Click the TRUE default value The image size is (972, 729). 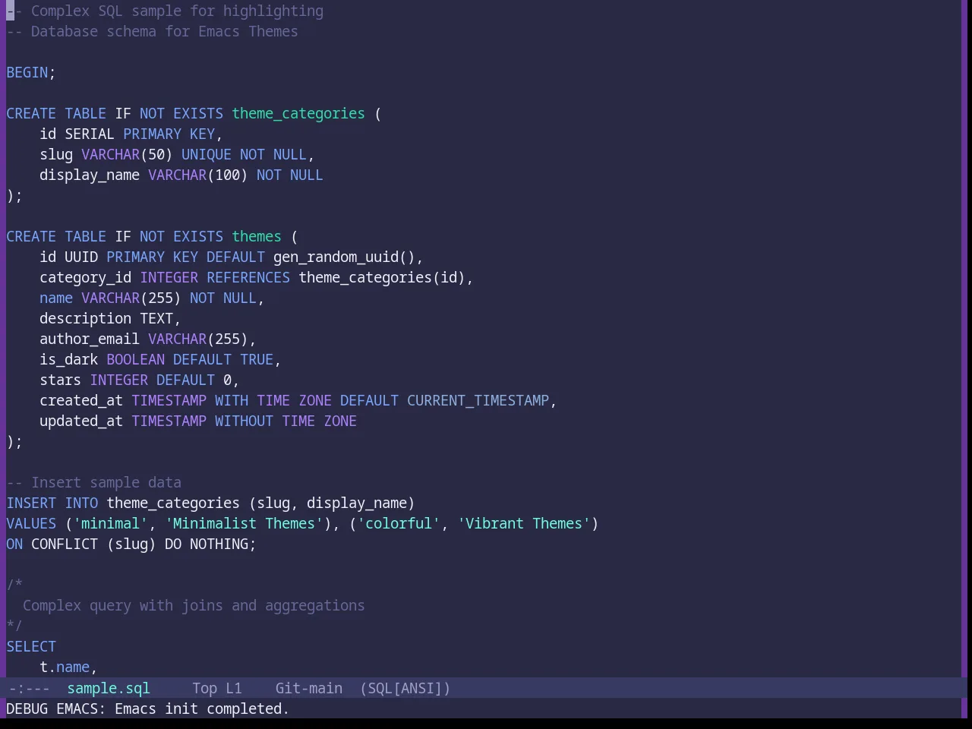[257, 359]
